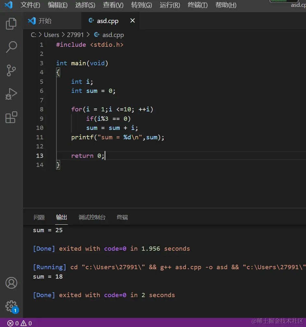The height and width of the screenshot is (327, 306).
Task: Switch to the 开始 welcome tab
Action: click(52, 21)
